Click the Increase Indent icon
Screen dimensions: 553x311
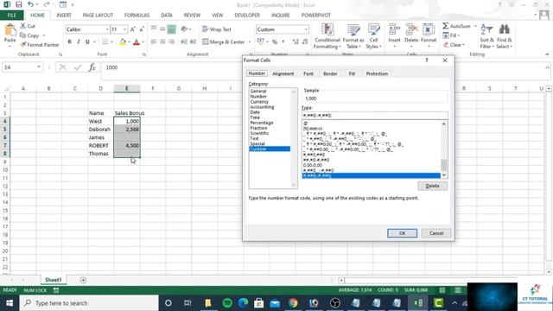(193, 41)
